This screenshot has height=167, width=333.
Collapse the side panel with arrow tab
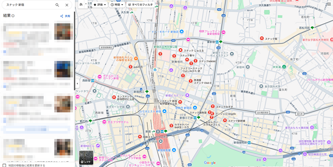(x=77, y=84)
